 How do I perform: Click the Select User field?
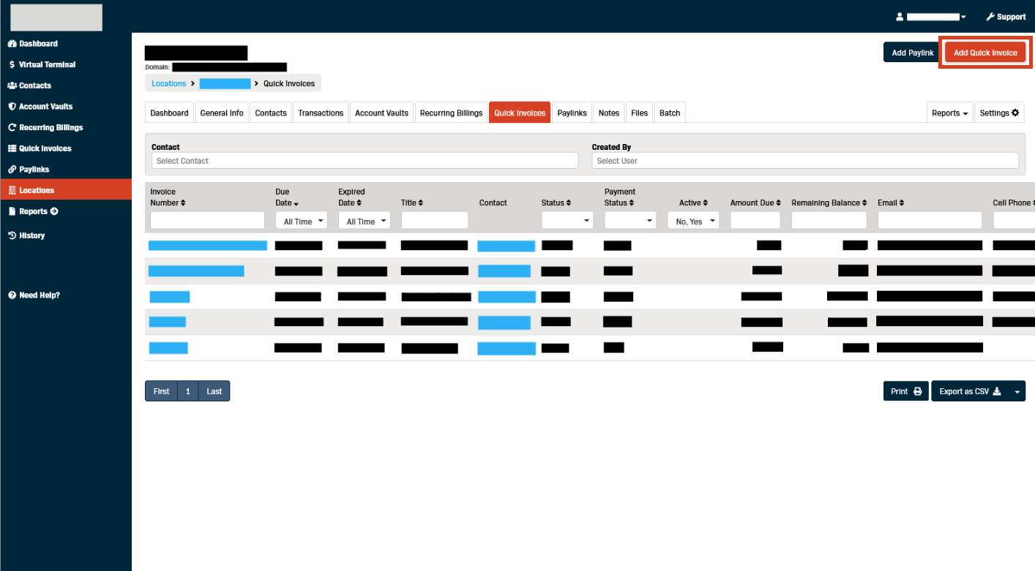click(805, 161)
